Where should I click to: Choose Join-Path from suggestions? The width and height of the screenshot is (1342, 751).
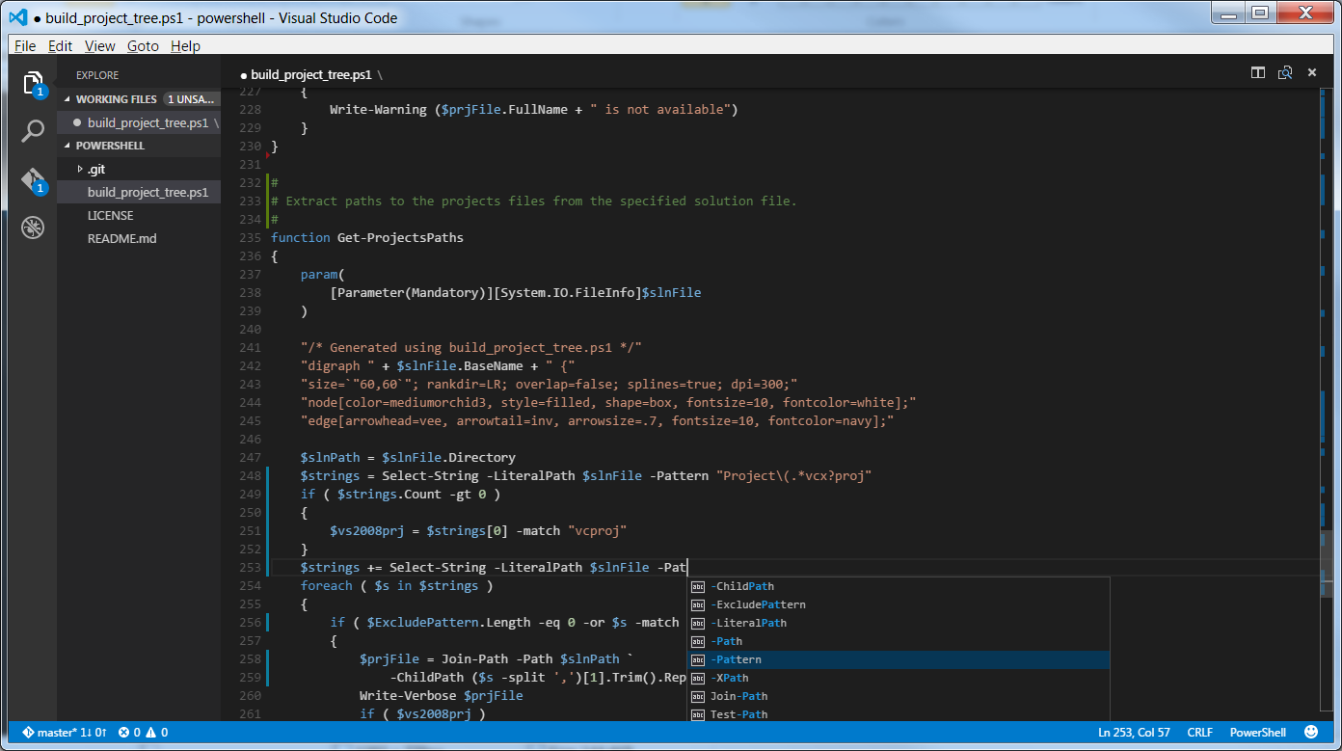click(x=898, y=696)
